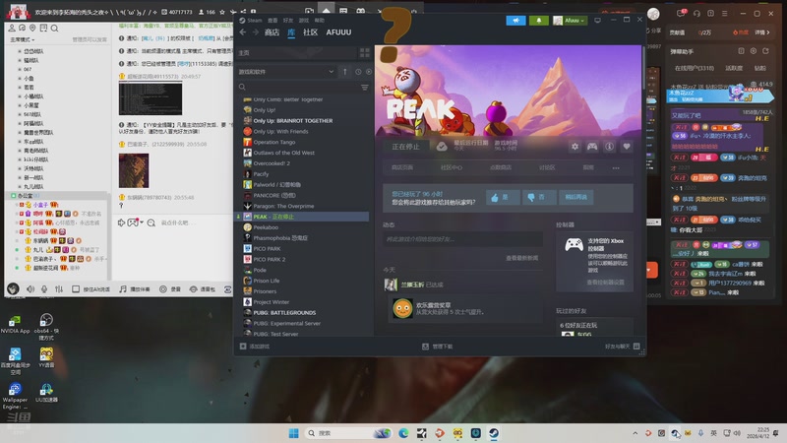Click the taskbar search box

349,433
